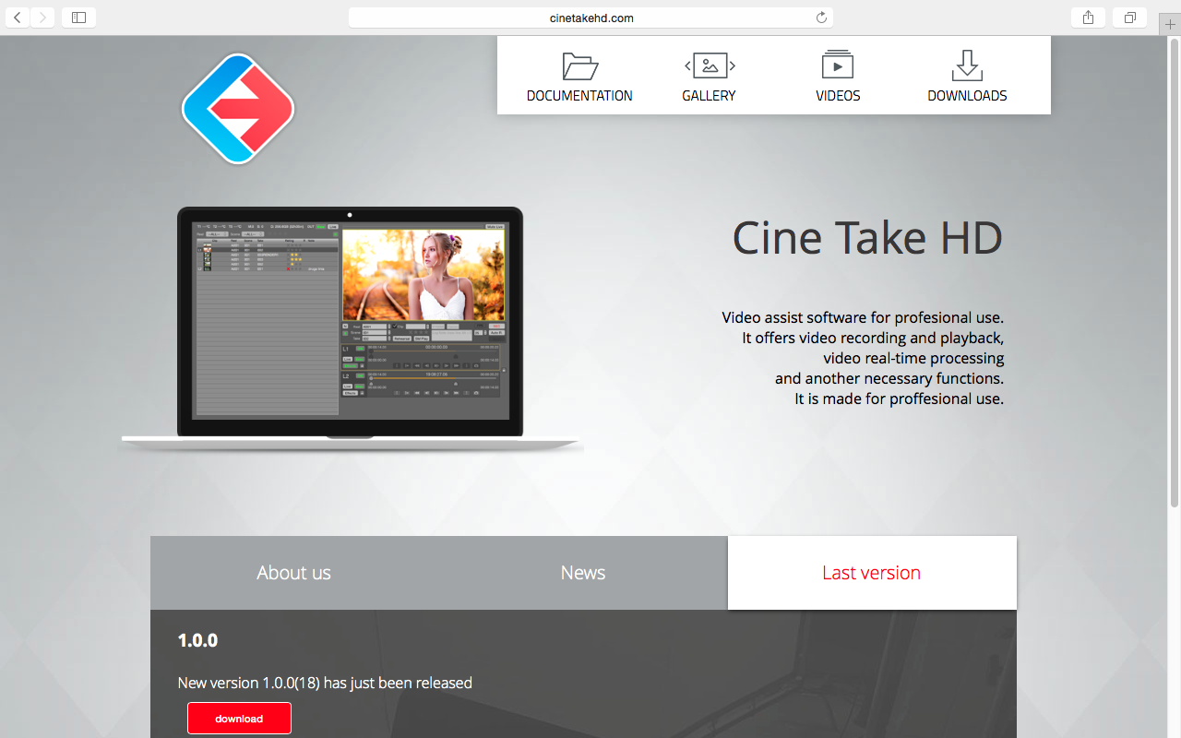The width and height of the screenshot is (1181, 738).
Task: Click the Downloads arrow icon
Action: coord(967,65)
